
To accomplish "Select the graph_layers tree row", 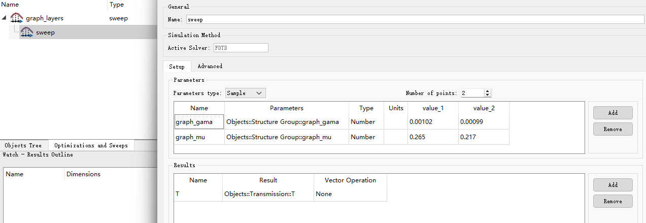I will pyautogui.click(x=79, y=18).
